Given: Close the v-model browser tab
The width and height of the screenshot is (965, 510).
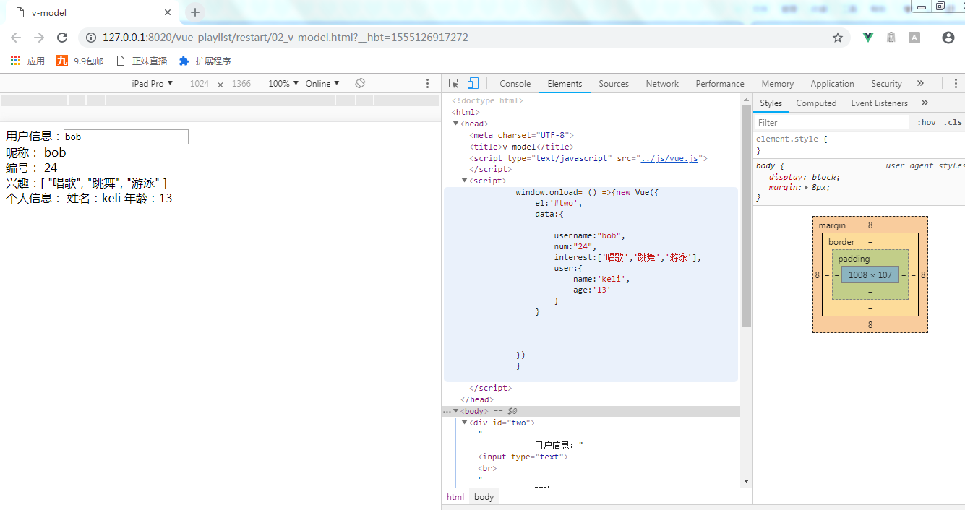Looking at the screenshot, I should click(x=167, y=12).
